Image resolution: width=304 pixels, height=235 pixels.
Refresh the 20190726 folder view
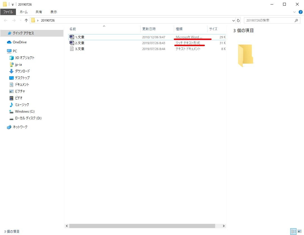pyautogui.click(x=238, y=20)
